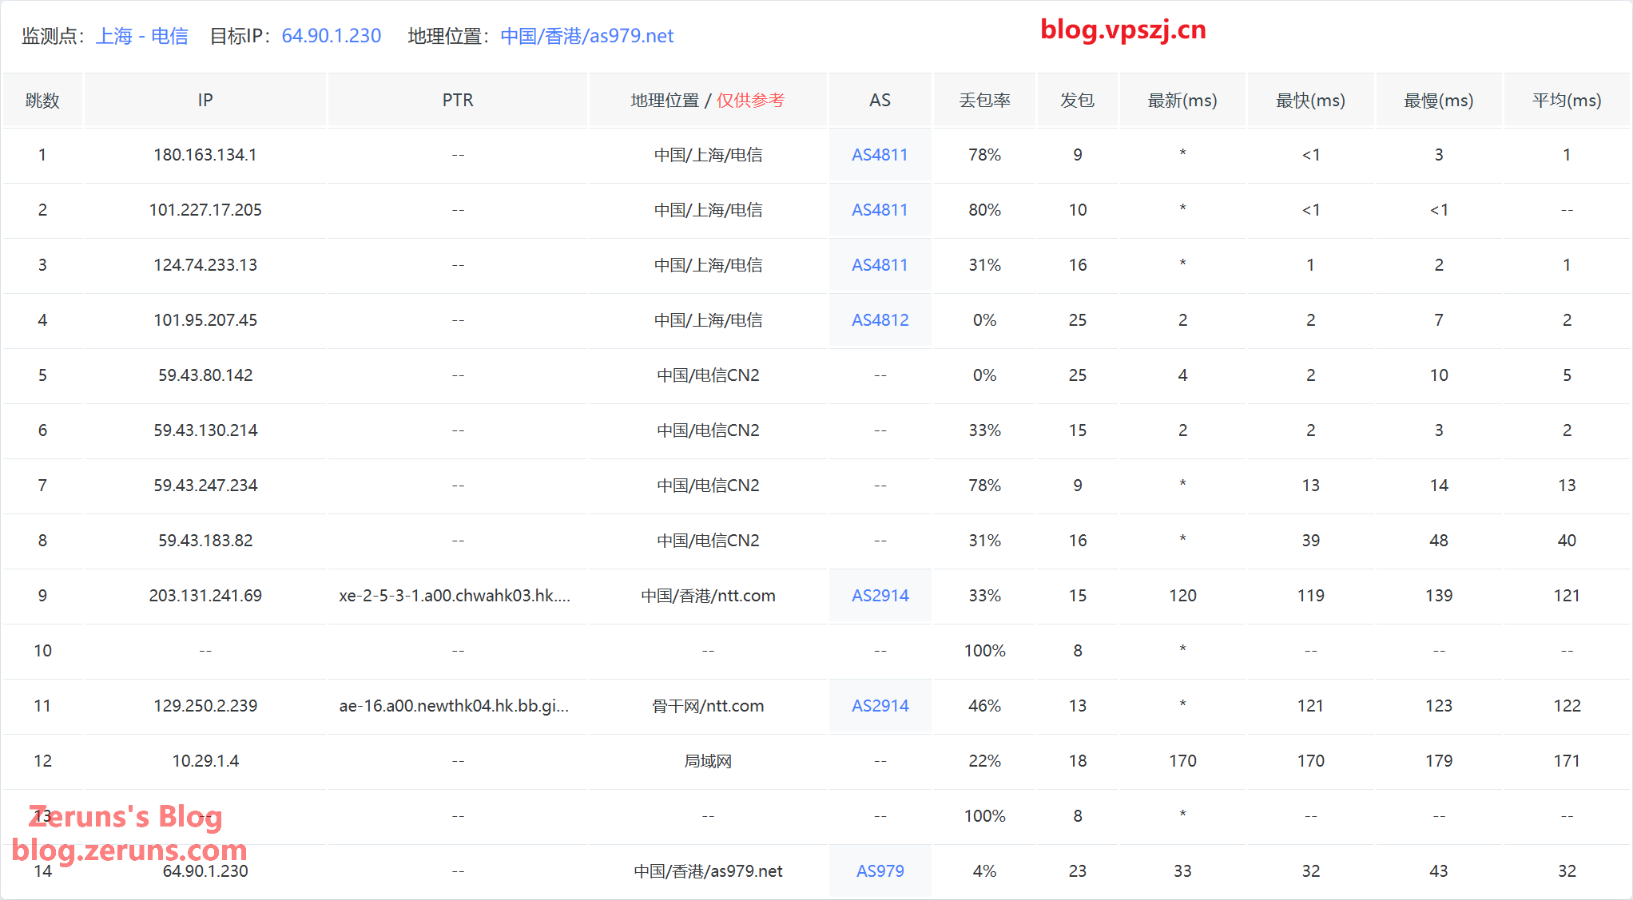Screen dimensions: 1633x900
Task: Click AS4811 link in hop 1 row
Action: [x=880, y=155]
